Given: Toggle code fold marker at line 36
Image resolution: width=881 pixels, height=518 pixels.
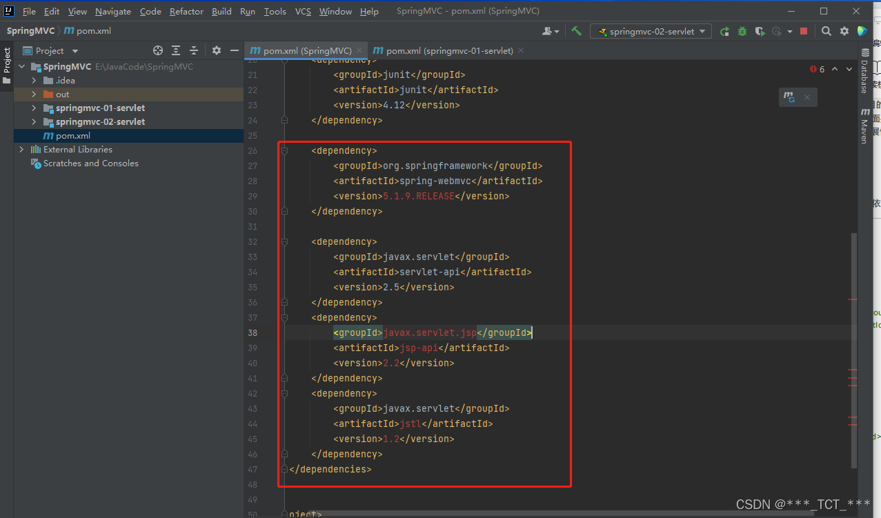Looking at the screenshot, I should [284, 302].
